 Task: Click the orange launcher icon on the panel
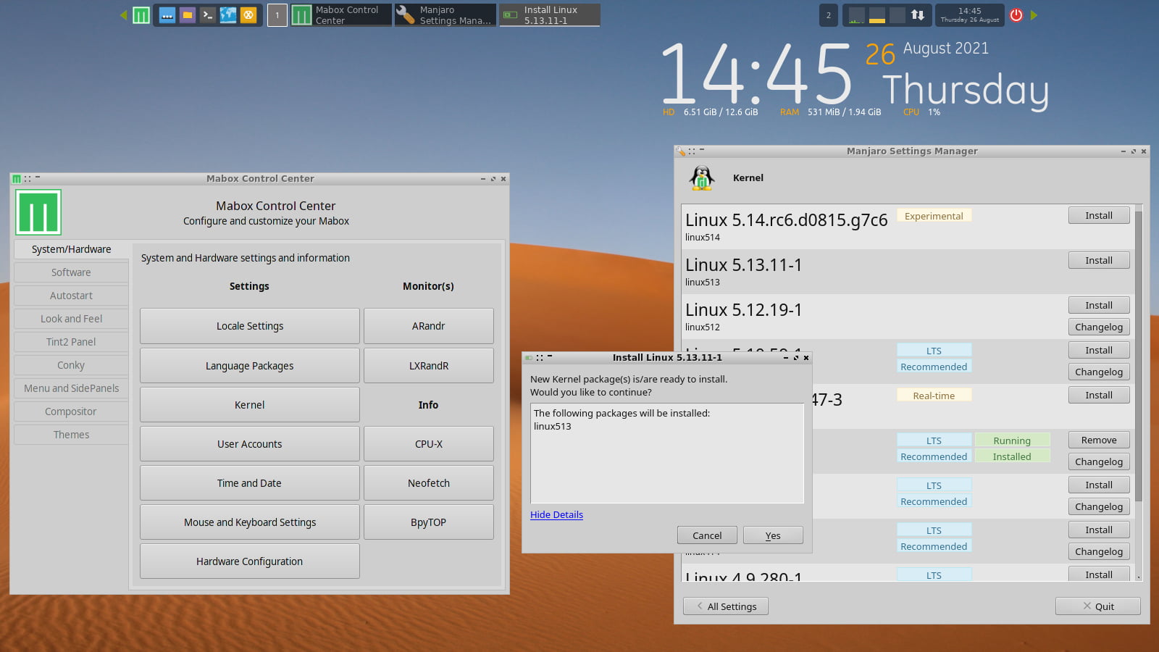coord(248,15)
